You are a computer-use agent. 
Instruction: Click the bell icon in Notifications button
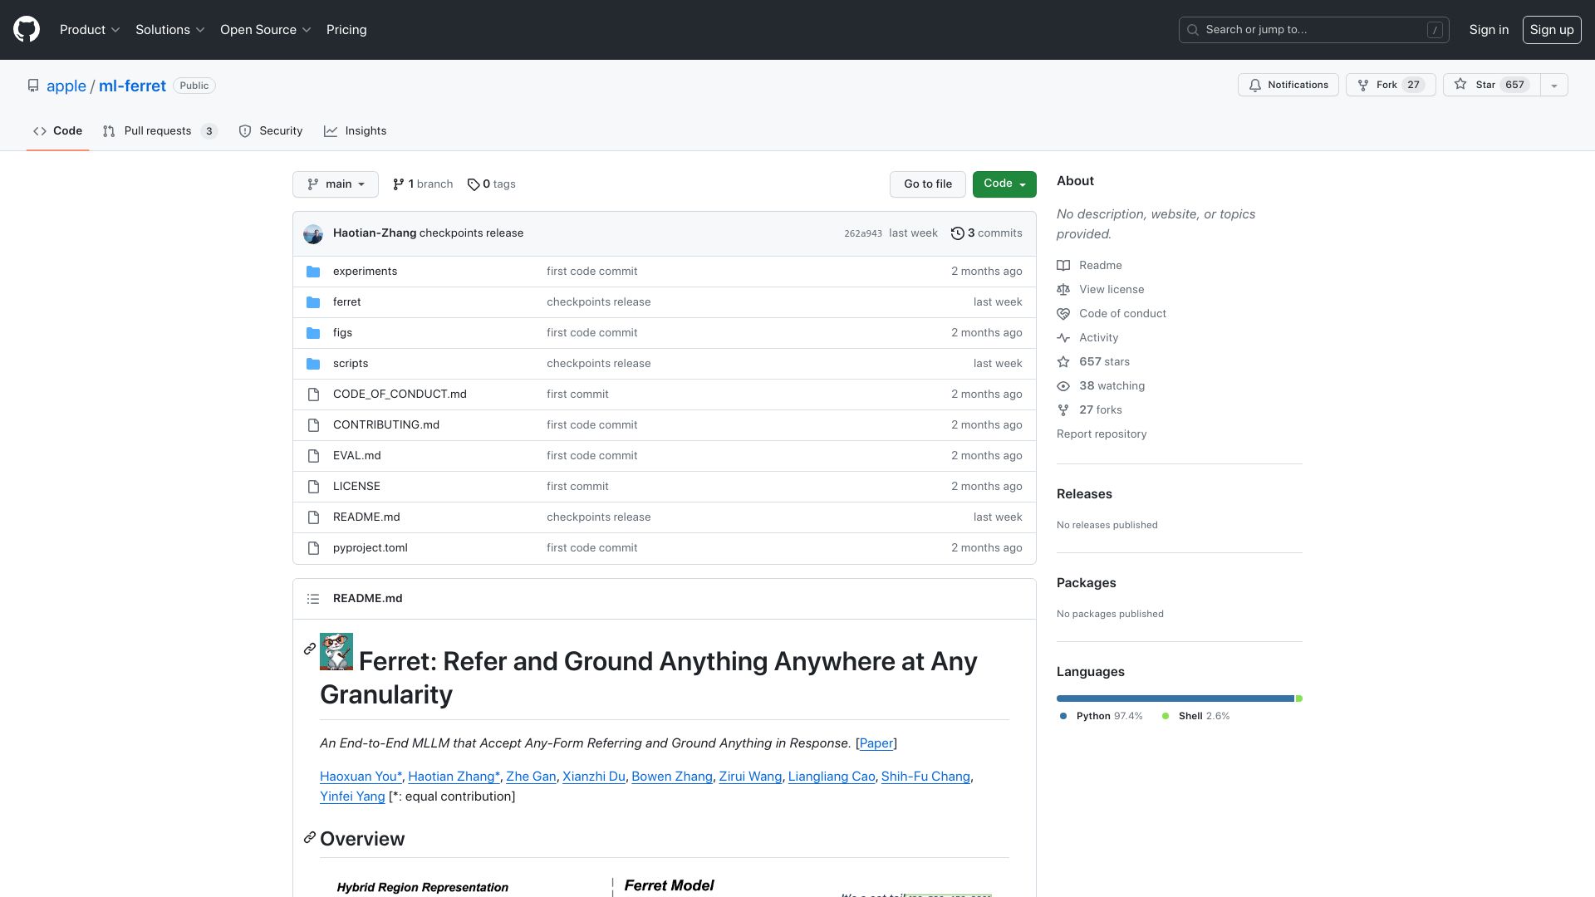[x=1255, y=86]
